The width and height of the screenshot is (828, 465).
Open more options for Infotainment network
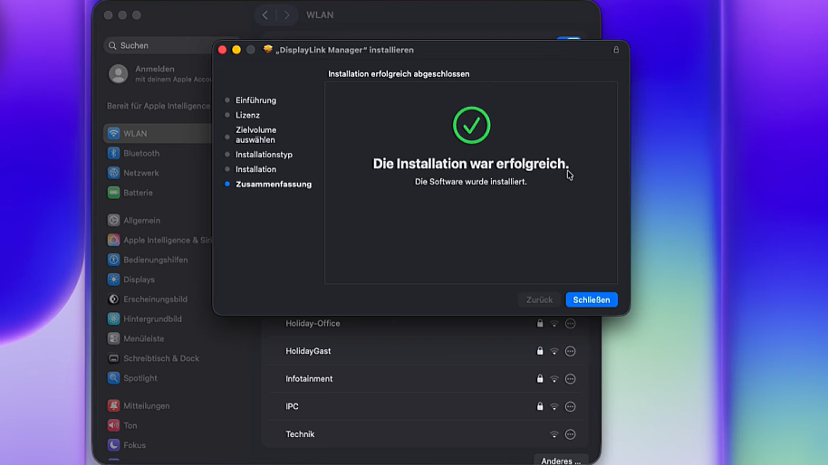pos(570,379)
